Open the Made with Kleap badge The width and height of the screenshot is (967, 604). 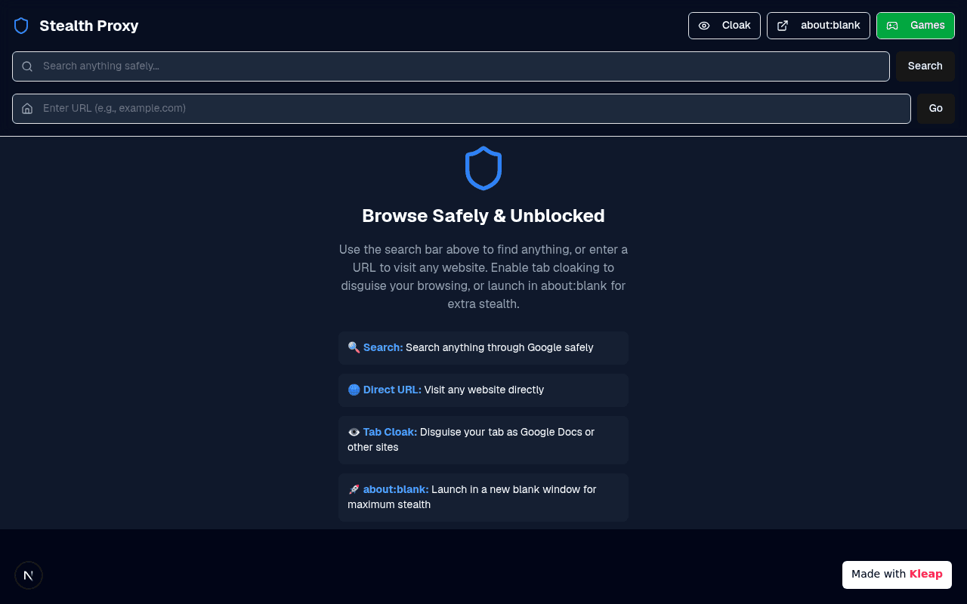coord(897,575)
